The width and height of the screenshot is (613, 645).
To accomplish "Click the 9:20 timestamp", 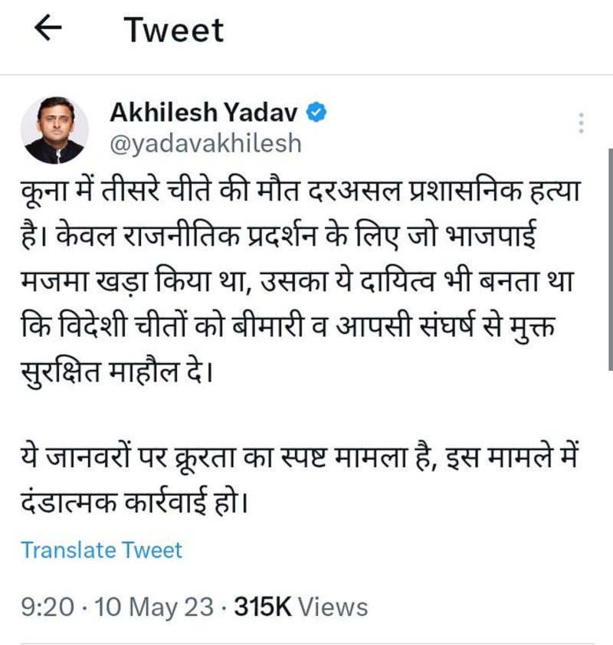I will [48, 607].
